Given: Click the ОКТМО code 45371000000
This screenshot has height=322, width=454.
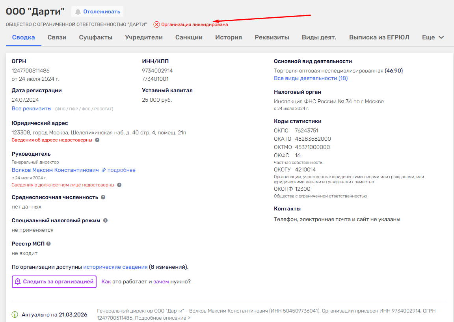Looking at the screenshot, I should tap(312, 147).
